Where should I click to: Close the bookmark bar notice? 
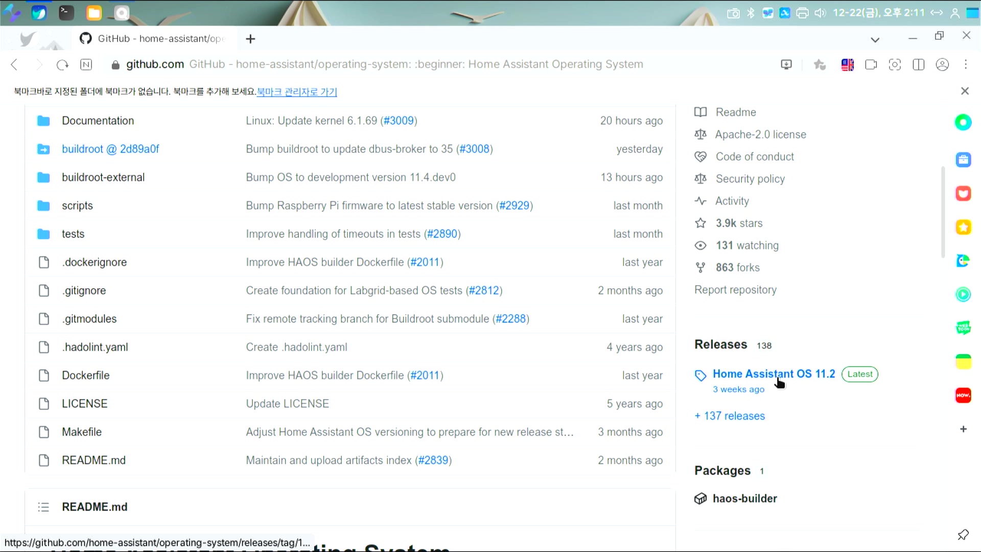[x=965, y=91]
